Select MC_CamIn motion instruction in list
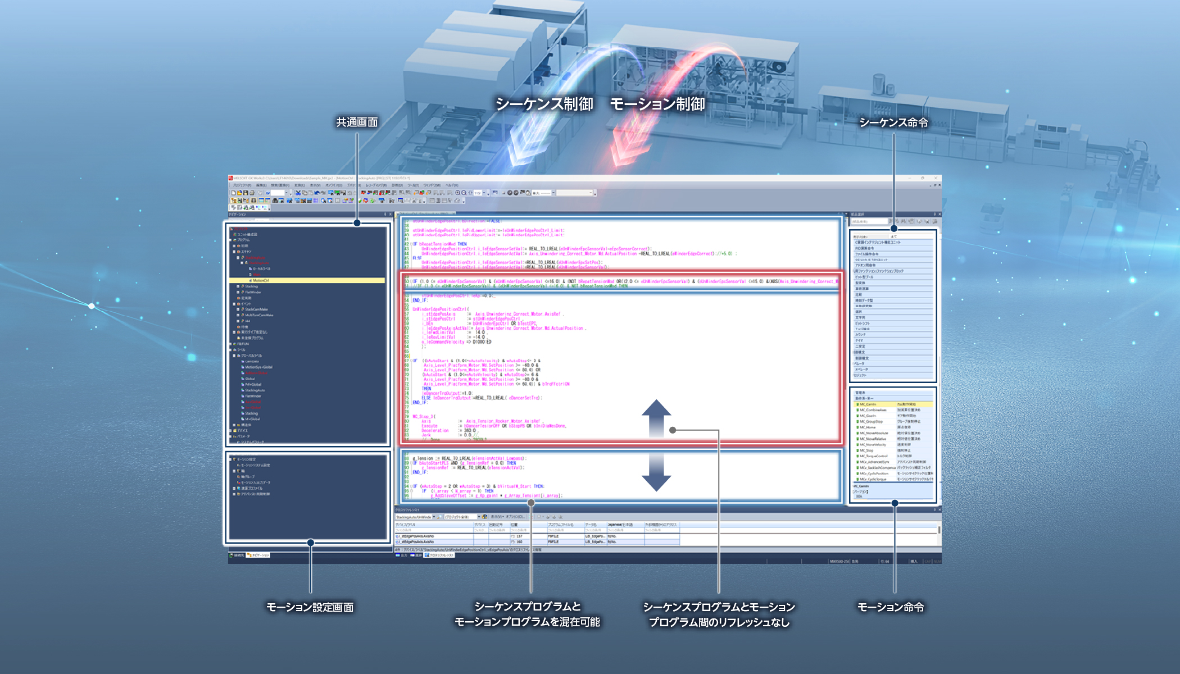 868,404
